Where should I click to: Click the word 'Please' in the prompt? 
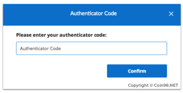point(24,35)
